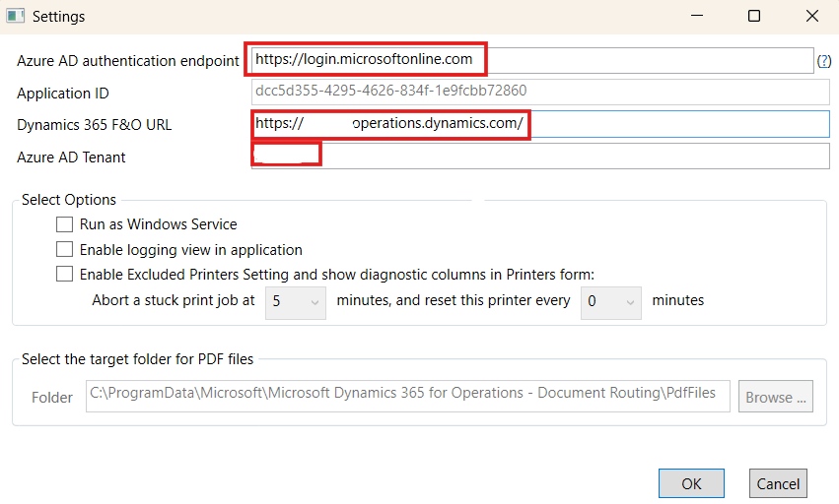
Task: Expand the reset printer every minutes dropdown
Action: coord(611,301)
